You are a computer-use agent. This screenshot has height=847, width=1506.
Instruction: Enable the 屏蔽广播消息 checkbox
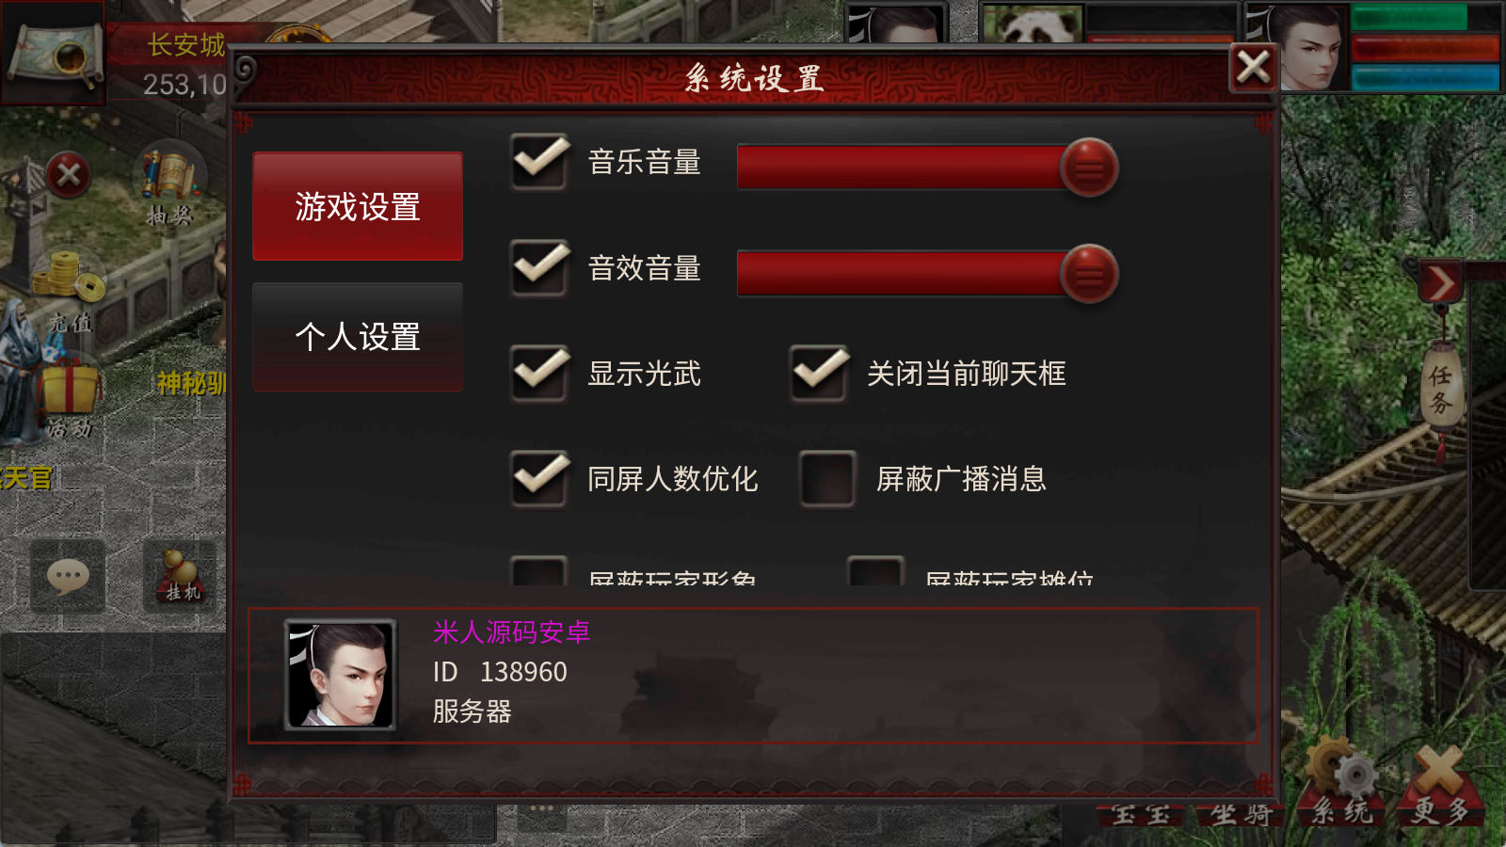click(x=827, y=479)
